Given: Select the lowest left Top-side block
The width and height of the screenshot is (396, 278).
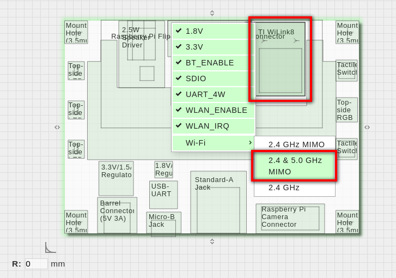Looking at the screenshot, I should click(76, 149).
